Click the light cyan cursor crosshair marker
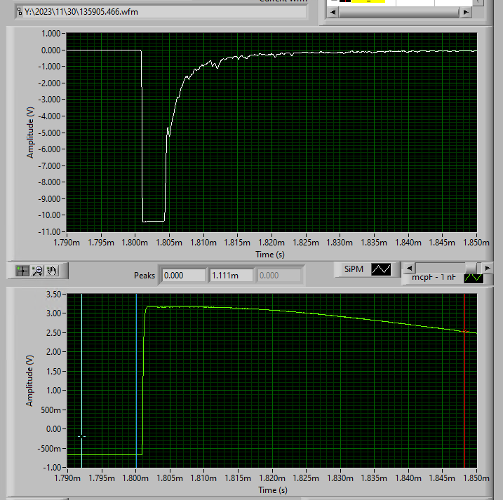 point(82,436)
